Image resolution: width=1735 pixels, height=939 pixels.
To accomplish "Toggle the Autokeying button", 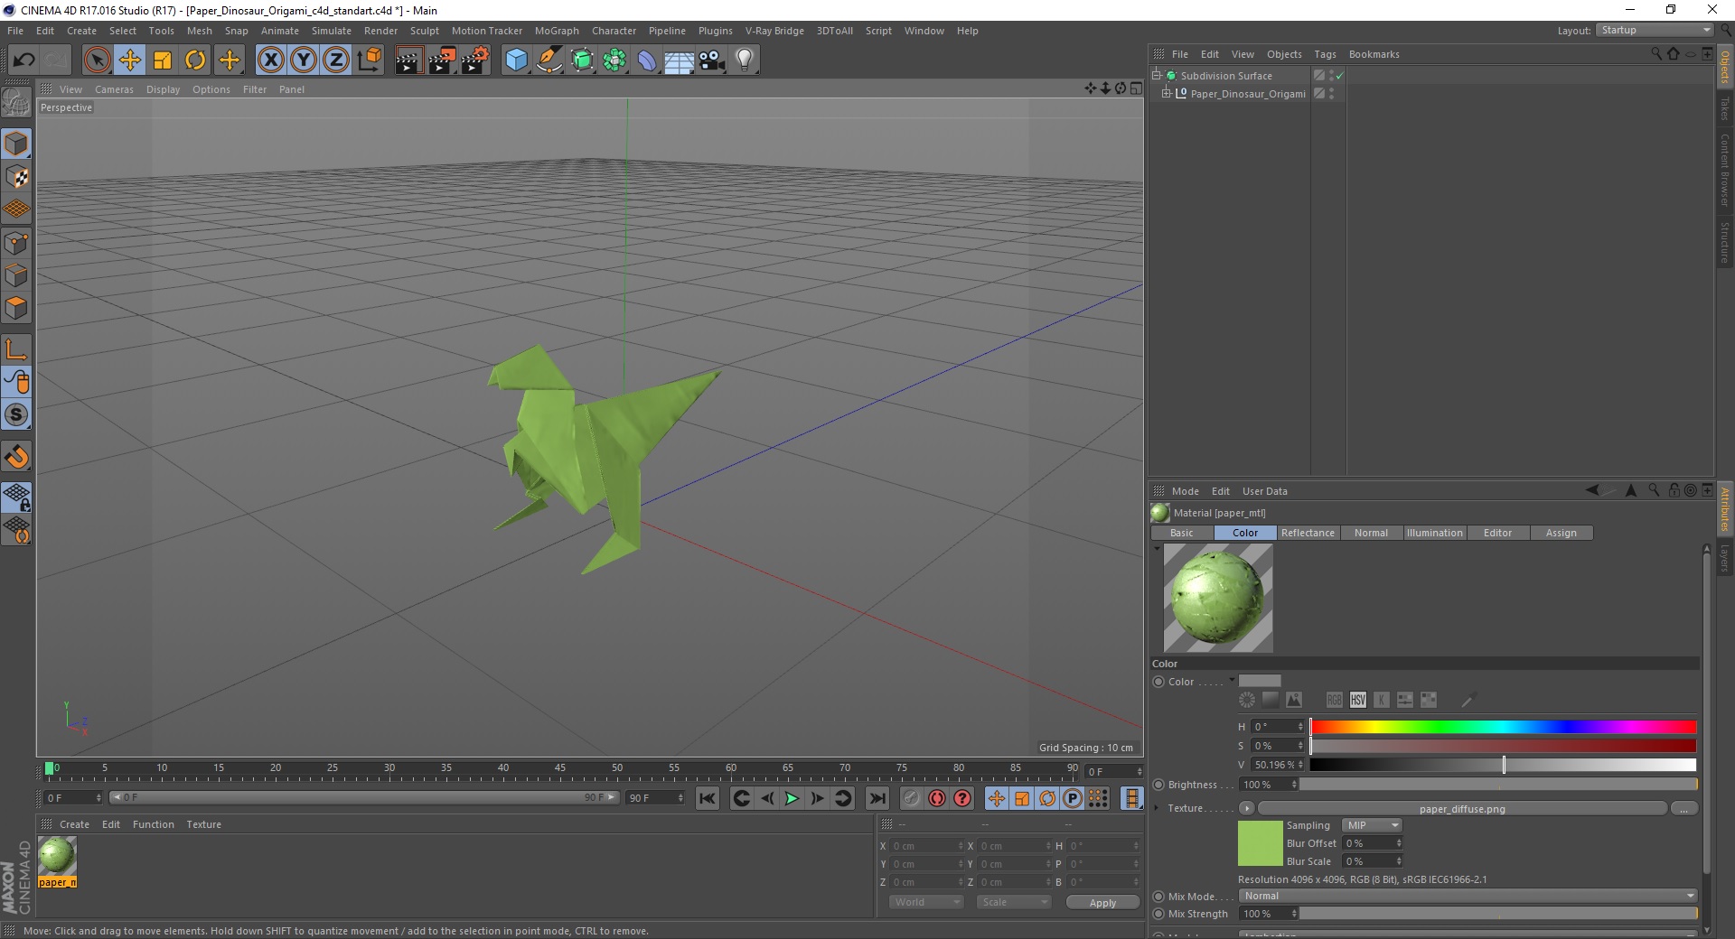I will (937, 798).
